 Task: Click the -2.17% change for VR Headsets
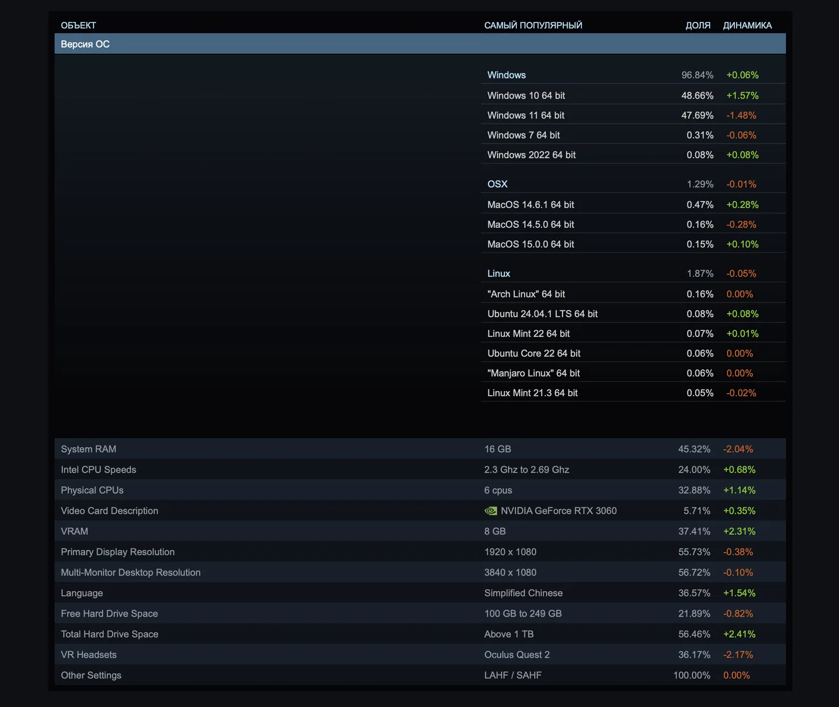click(738, 655)
